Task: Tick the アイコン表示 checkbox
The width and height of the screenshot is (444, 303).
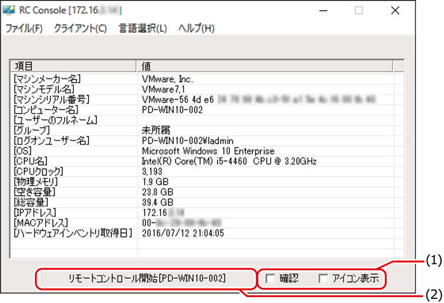Action: (x=323, y=278)
